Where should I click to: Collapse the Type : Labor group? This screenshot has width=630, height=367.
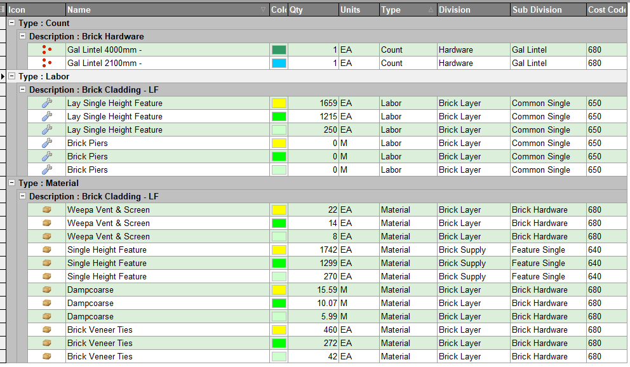click(12, 76)
